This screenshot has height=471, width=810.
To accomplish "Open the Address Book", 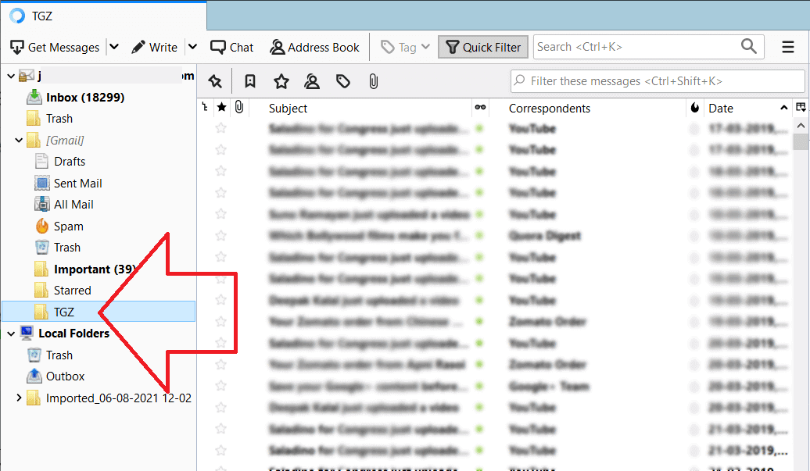I will [314, 48].
